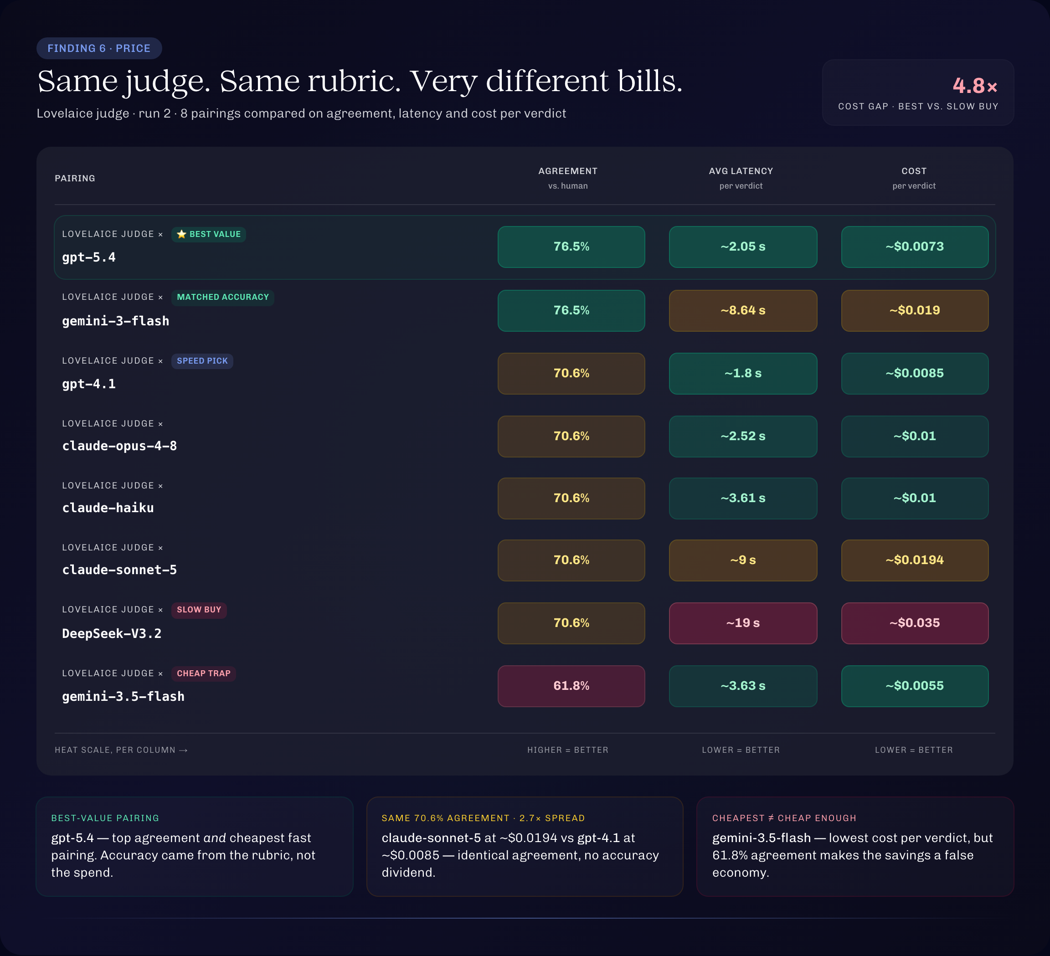This screenshot has height=956, width=1050.
Task: Select the gpt-4.1 model name
Action: click(x=88, y=384)
